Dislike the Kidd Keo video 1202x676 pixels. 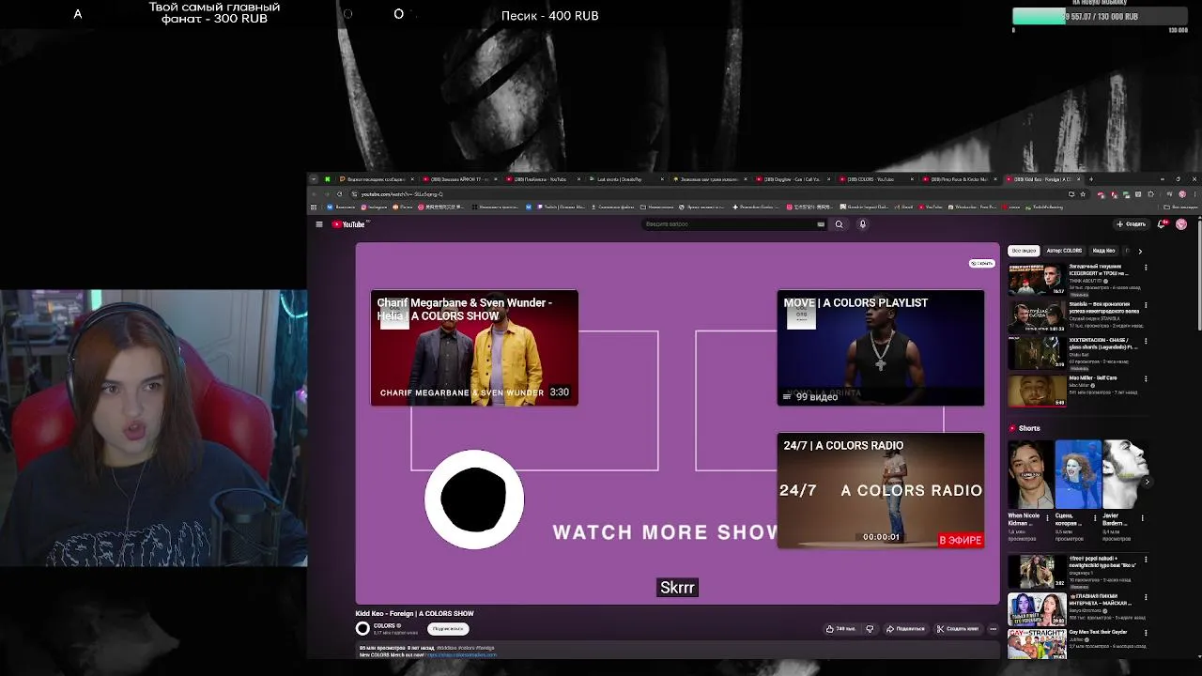pyautogui.click(x=870, y=629)
